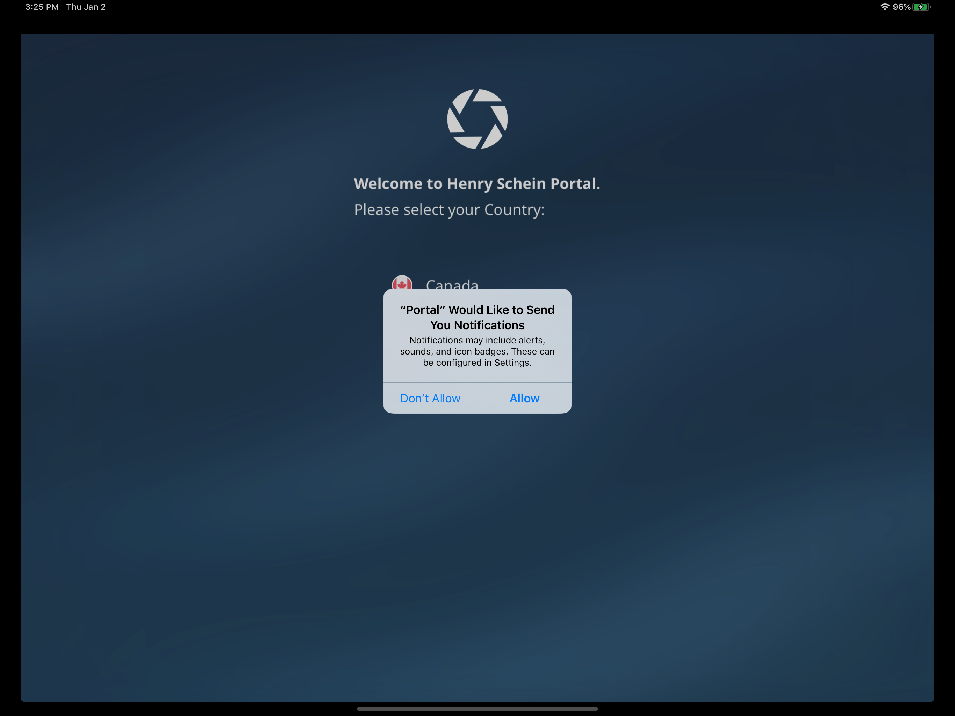Tap the Please select your Country text
The image size is (955, 716).
449,210
